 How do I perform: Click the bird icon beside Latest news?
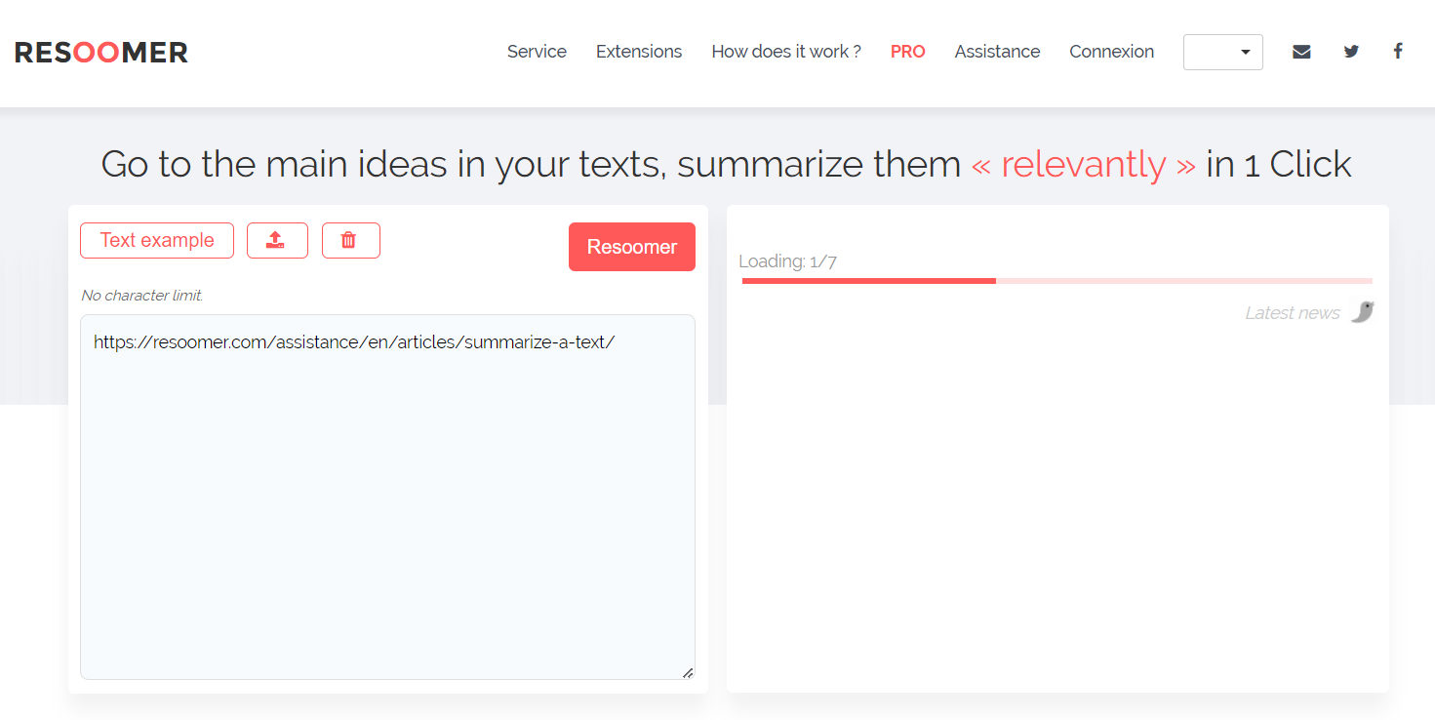pyautogui.click(x=1363, y=312)
